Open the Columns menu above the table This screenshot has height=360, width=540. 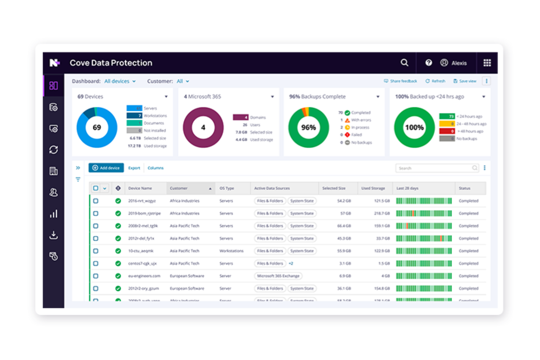[x=155, y=168]
